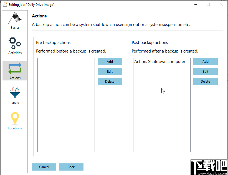Go Back to the previous step
Viewport: 228px width, 175px height.
tap(71, 167)
